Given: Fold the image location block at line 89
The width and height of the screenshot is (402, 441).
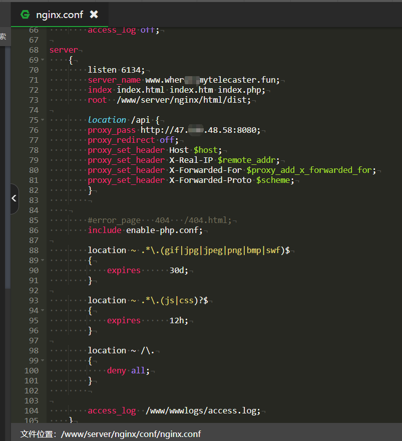Looking at the screenshot, I should click(43, 260).
